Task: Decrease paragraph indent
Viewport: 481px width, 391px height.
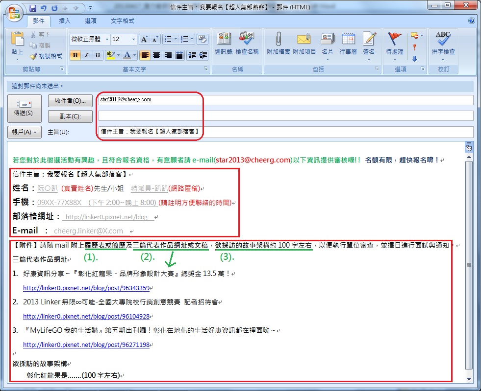Action: [192, 55]
